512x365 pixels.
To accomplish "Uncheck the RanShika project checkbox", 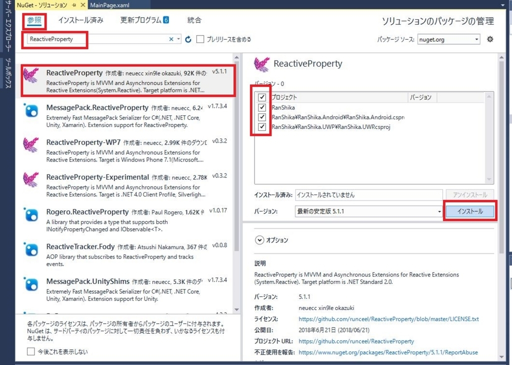I will click(x=261, y=107).
